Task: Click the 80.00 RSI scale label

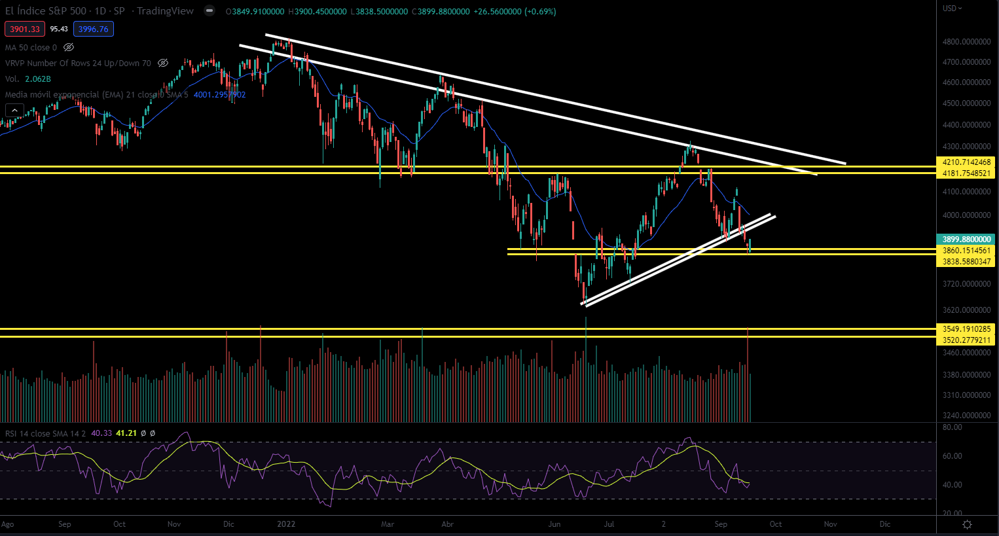Action: (x=952, y=427)
